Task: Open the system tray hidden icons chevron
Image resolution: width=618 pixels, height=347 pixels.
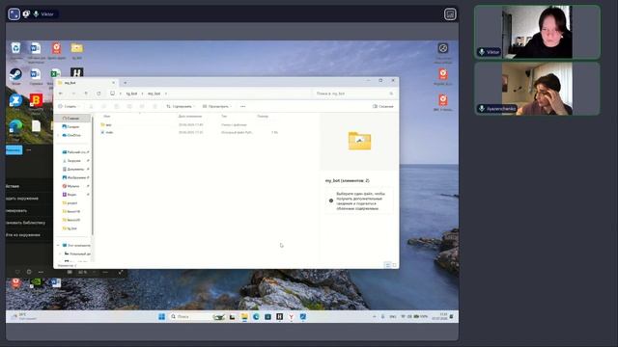Action: coord(374,317)
